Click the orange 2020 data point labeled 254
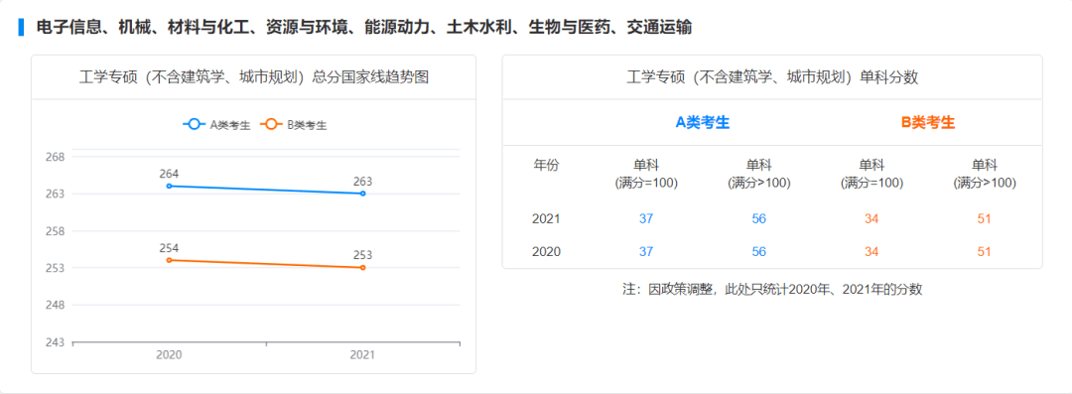The image size is (1072, 394). tap(169, 260)
